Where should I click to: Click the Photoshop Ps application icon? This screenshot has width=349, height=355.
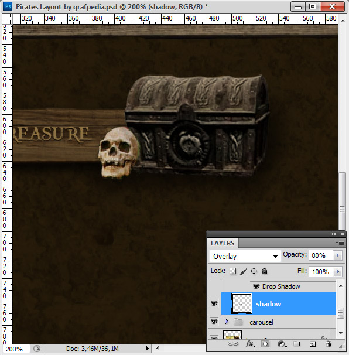coord(8,6)
